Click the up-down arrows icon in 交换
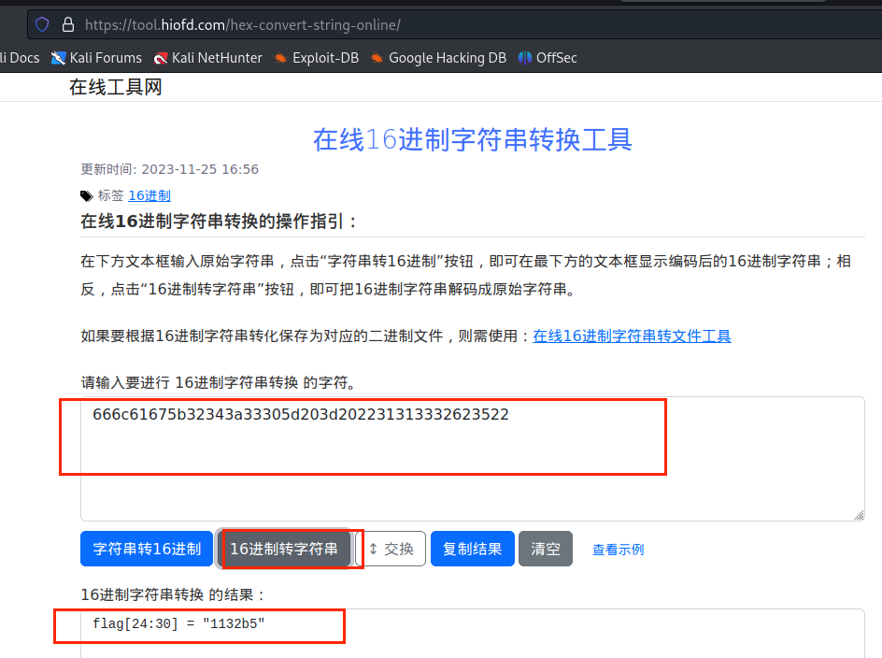Viewport: 882px width, 658px height. (x=373, y=549)
